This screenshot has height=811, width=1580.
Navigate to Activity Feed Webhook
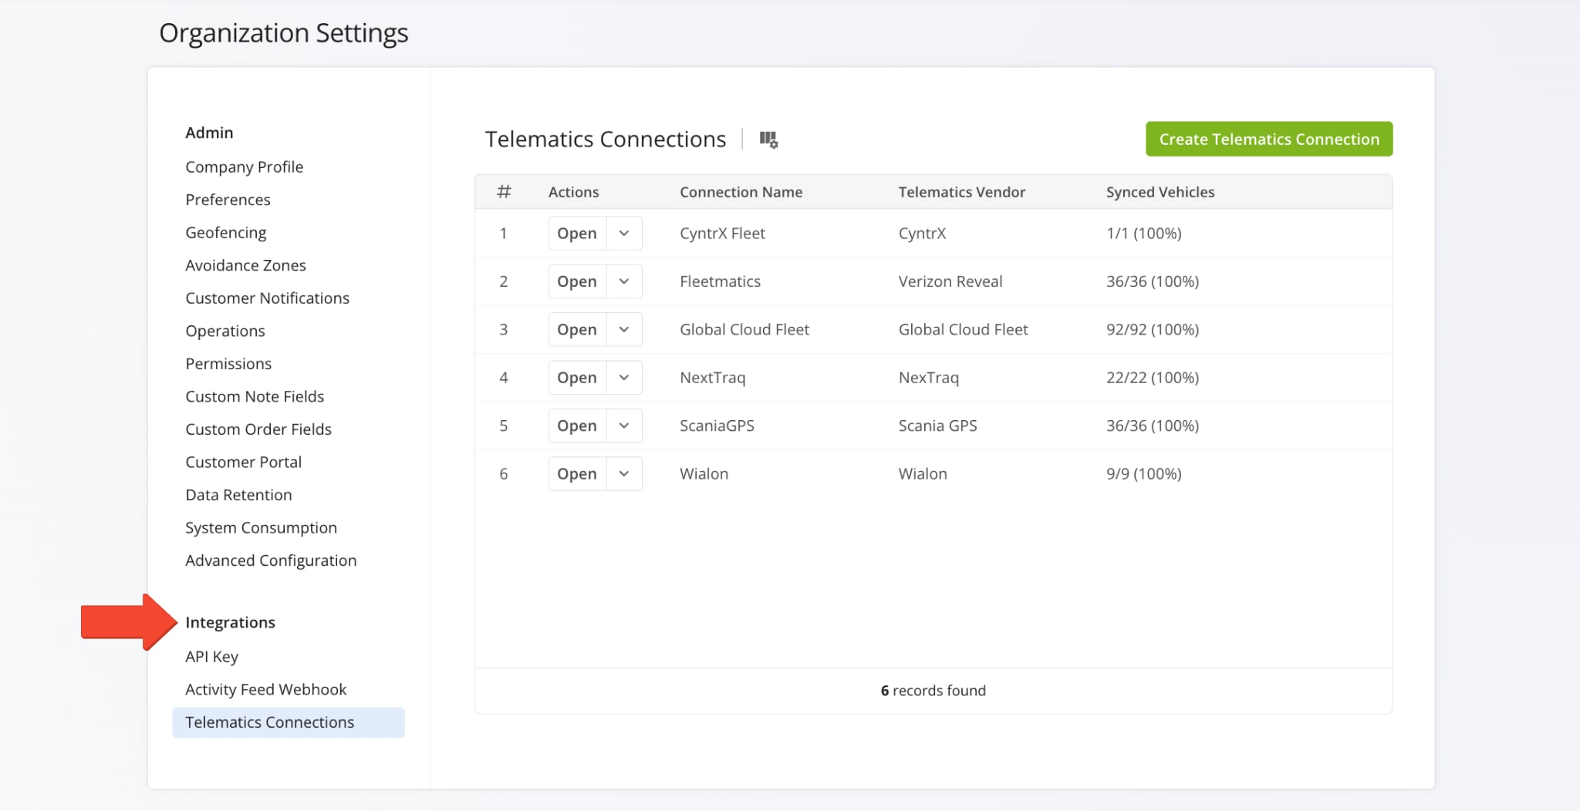pyautogui.click(x=265, y=690)
